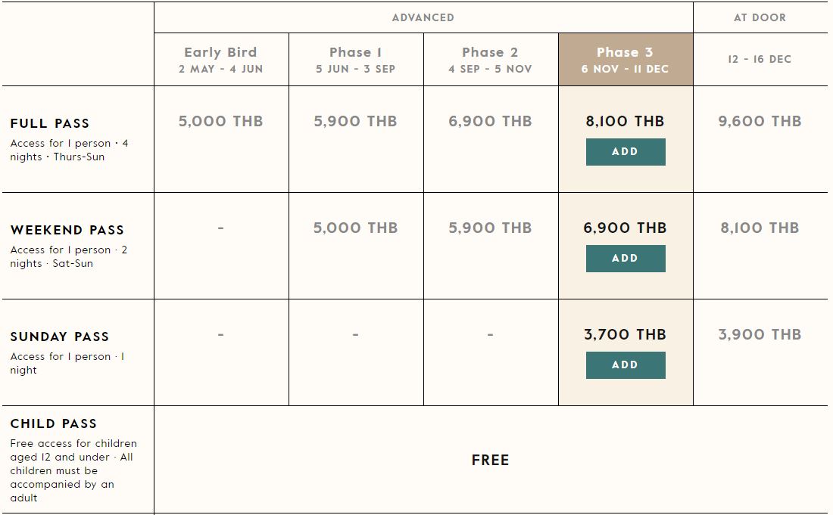Click the 9,600 THB at-door price
Image resolution: width=833 pixels, height=515 pixels.
tap(760, 121)
